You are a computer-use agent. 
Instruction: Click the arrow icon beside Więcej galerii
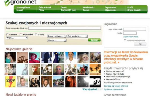pos(100,89)
